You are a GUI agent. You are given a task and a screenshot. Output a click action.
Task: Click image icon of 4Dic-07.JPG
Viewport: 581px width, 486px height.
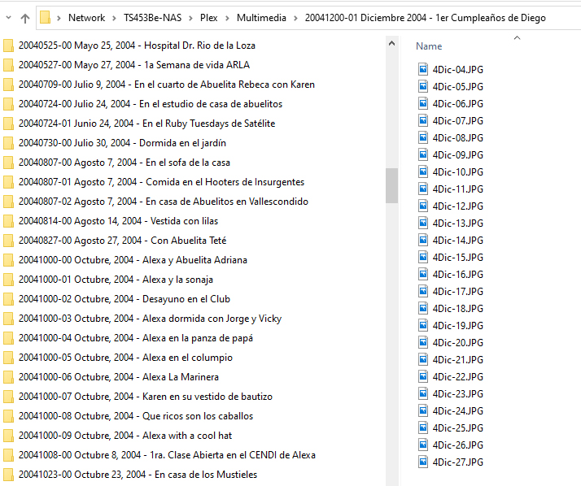coord(423,120)
